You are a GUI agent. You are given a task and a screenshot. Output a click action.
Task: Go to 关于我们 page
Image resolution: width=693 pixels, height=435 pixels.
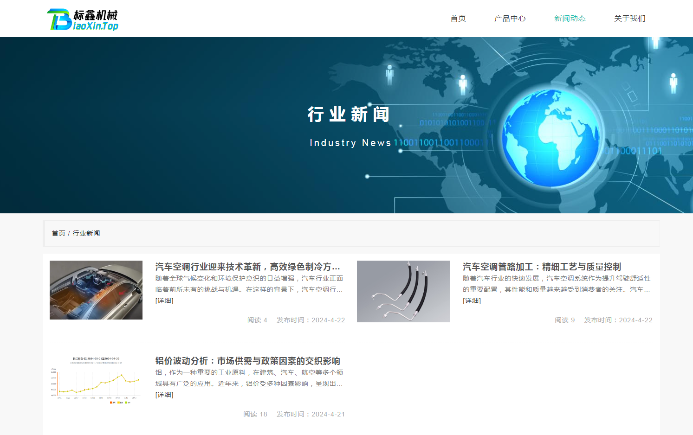click(x=630, y=19)
